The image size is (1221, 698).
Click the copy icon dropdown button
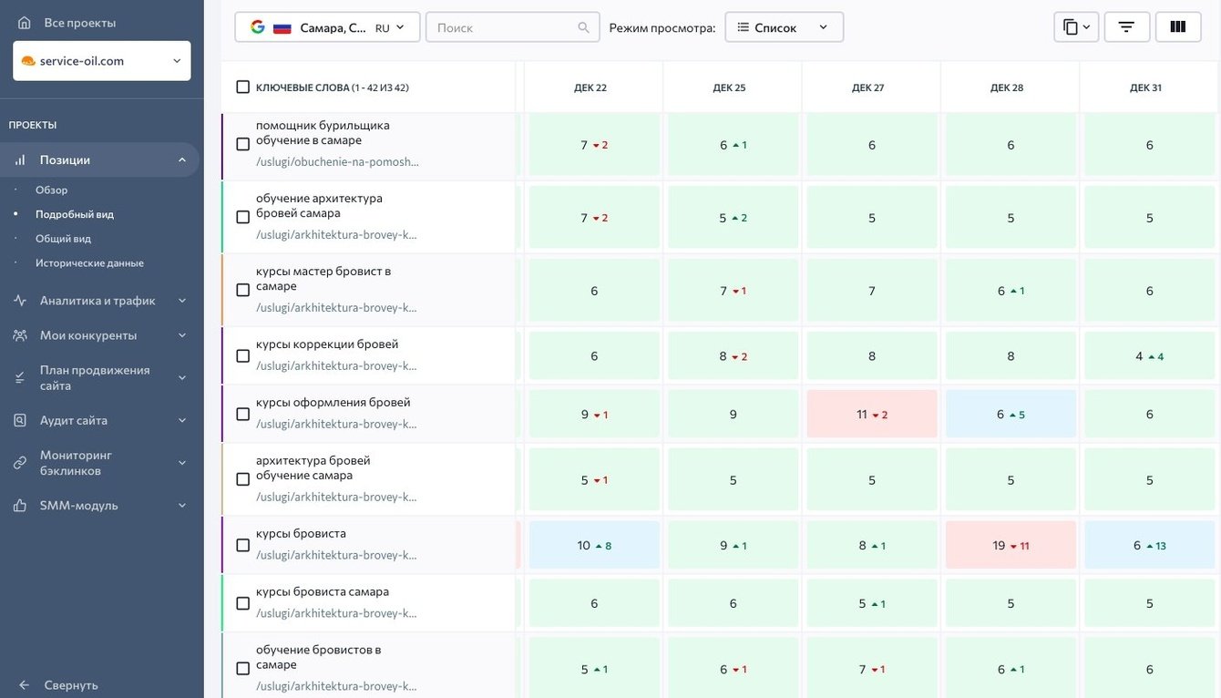[x=1076, y=27]
